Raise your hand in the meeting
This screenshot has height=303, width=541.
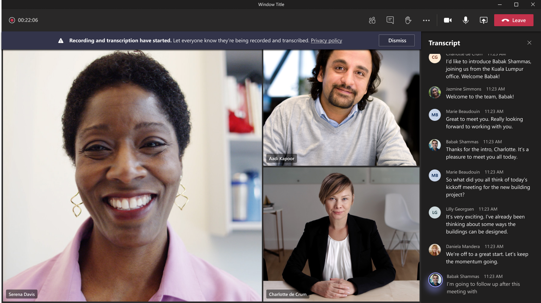[x=408, y=20]
